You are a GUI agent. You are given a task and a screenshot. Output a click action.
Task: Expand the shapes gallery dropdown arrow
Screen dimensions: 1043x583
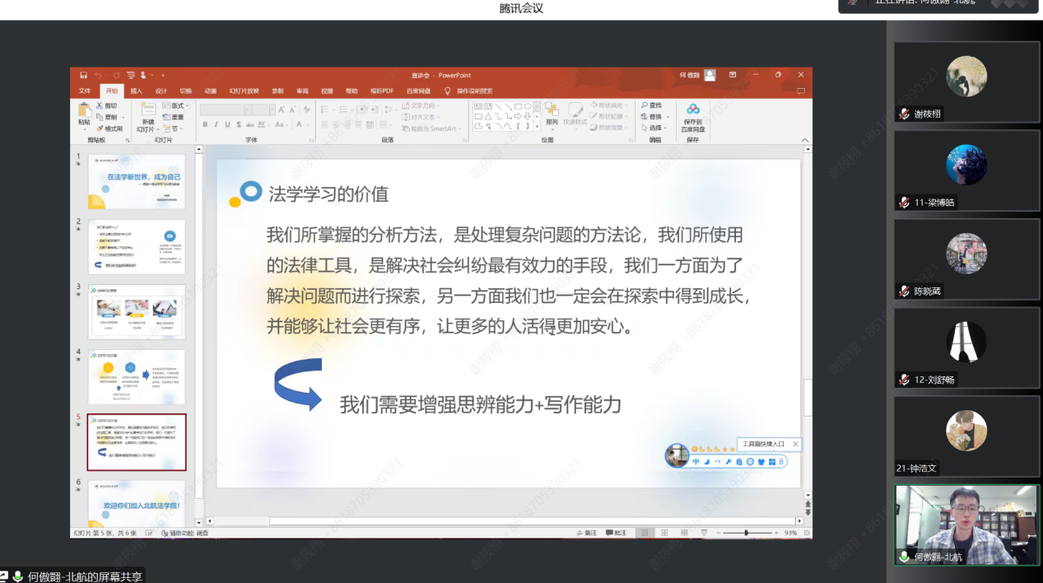coord(537,127)
